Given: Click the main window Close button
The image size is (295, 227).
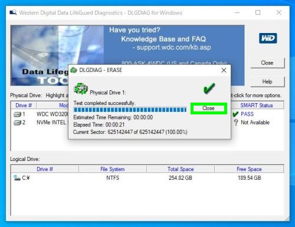Looking at the screenshot, I should (x=267, y=63).
